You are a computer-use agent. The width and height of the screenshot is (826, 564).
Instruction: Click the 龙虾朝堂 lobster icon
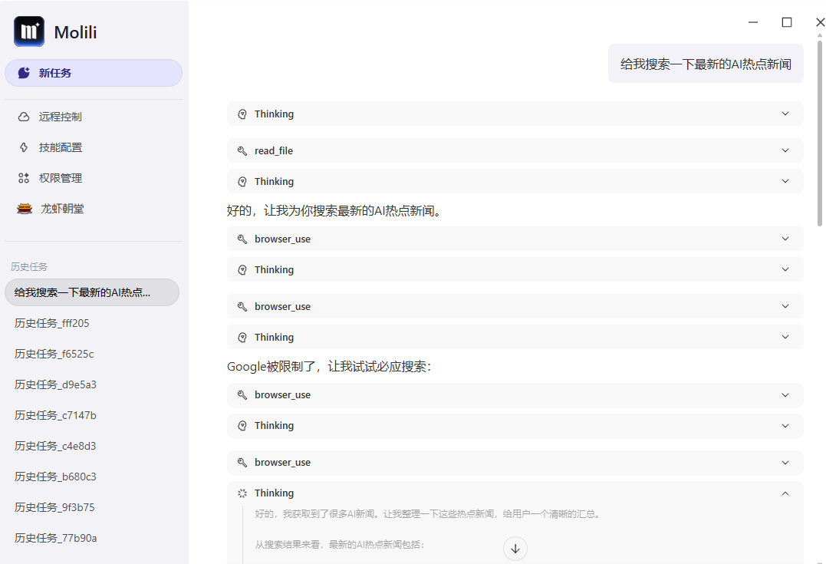[25, 208]
